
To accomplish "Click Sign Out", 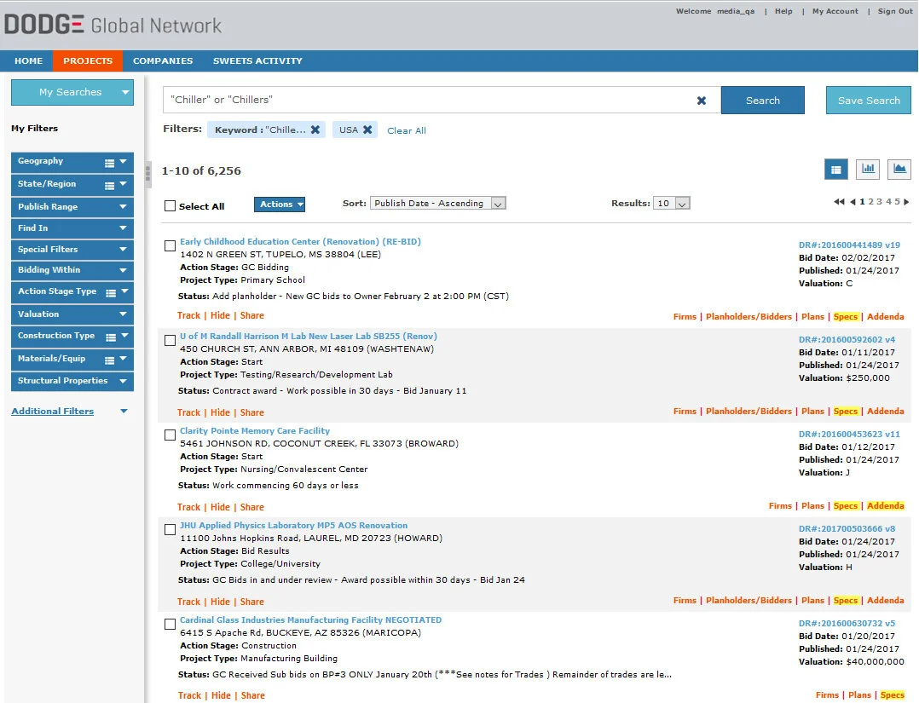I will click(x=895, y=11).
